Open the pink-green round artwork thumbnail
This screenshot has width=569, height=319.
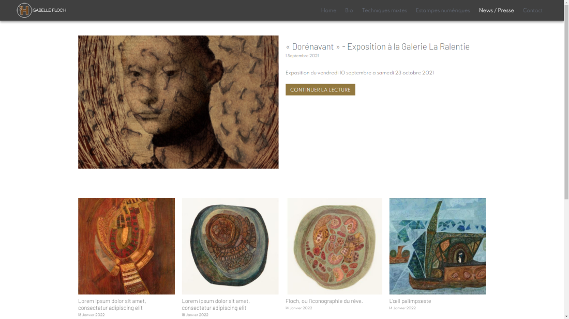[335, 246]
